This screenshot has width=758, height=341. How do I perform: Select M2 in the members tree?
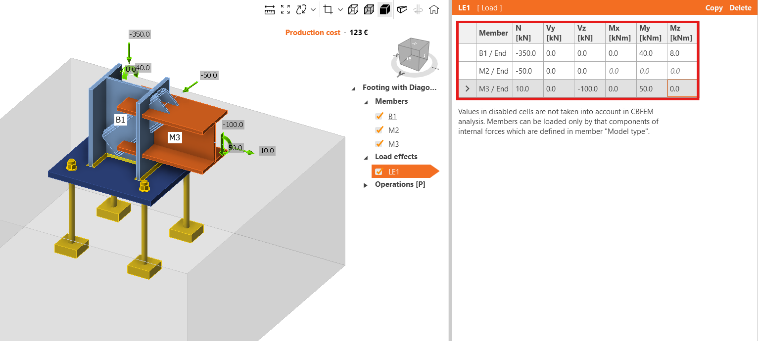pyautogui.click(x=393, y=130)
